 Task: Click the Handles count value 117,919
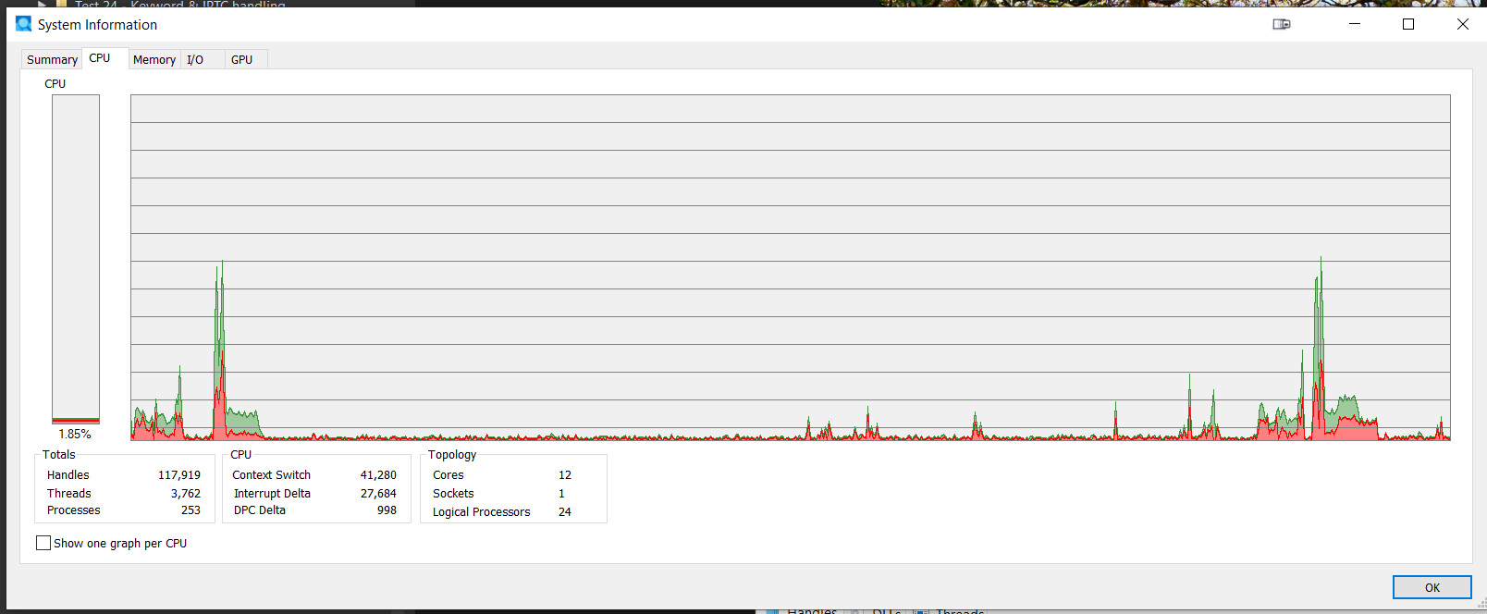(178, 475)
